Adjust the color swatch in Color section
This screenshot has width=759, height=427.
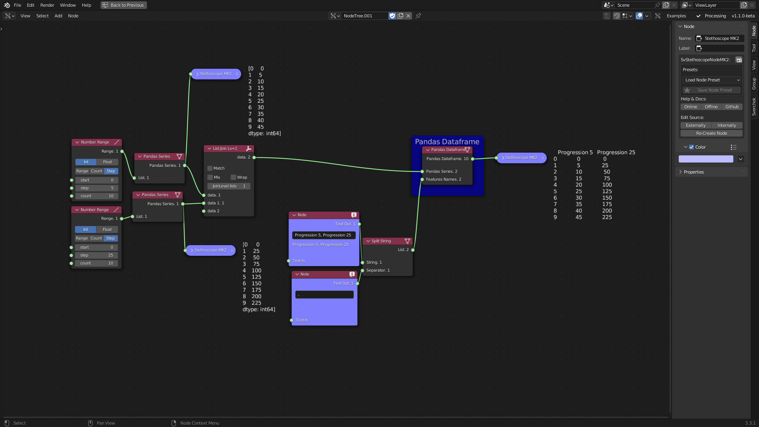(706, 160)
